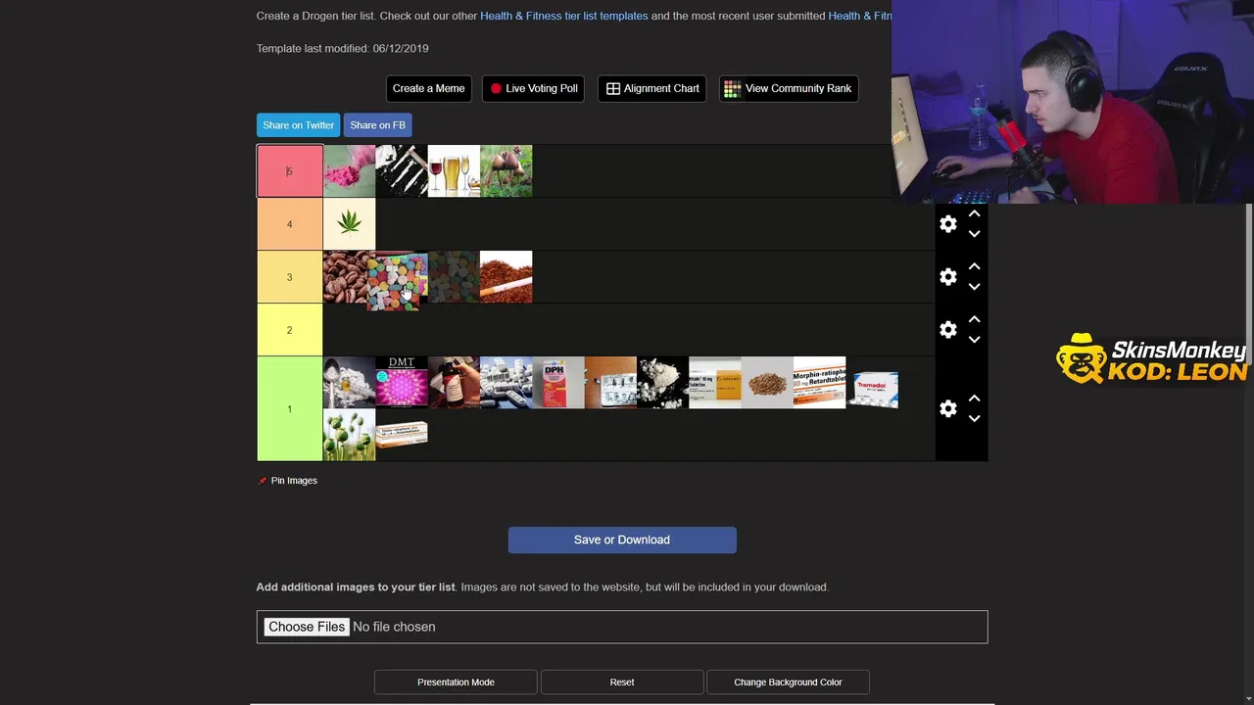The width and height of the screenshot is (1254, 705).
Task: Share the tier list on Twitter
Action: tap(298, 125)
